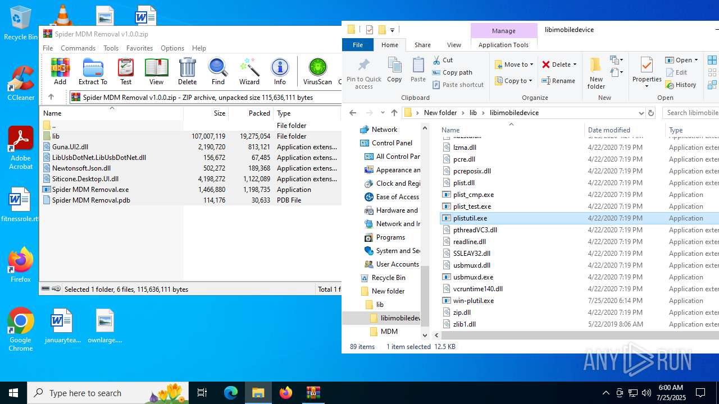The width and height of the screenshot is (719, 404).
Task: Click the Delete icon in WinRAR
Action: [187, 71]
